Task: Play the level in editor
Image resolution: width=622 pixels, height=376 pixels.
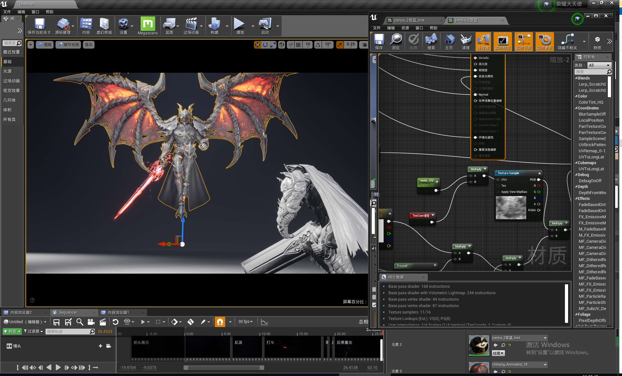Action: tap(240, 26)
